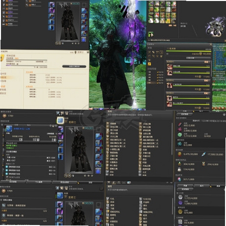Select the highlighted main-hand weapon slot in middle Character window
The width and height of the screenshot is (226, 226).
(60, 121)
